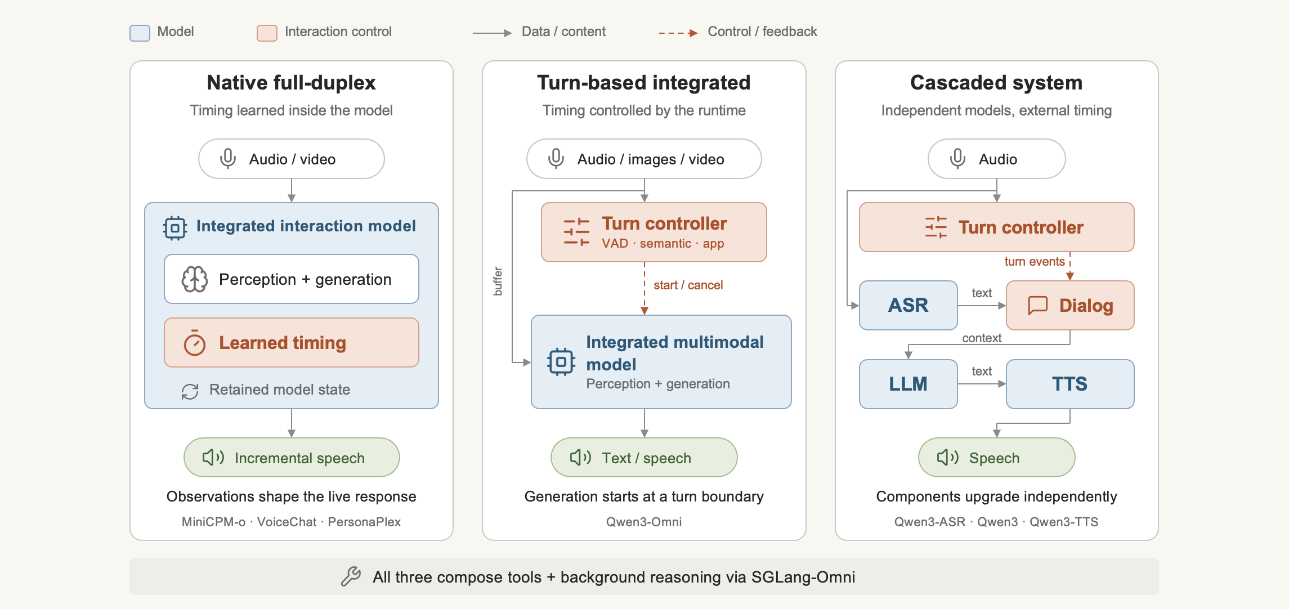Click the LLM model box
Viewport: 1289px width, 609px height.
[908, 384]
